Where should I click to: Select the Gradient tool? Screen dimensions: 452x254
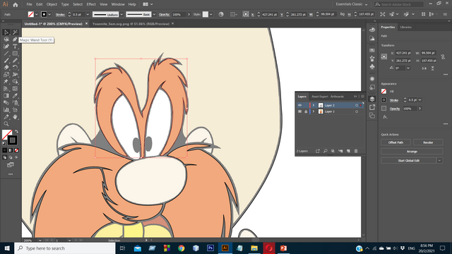[x=6, y=96]
